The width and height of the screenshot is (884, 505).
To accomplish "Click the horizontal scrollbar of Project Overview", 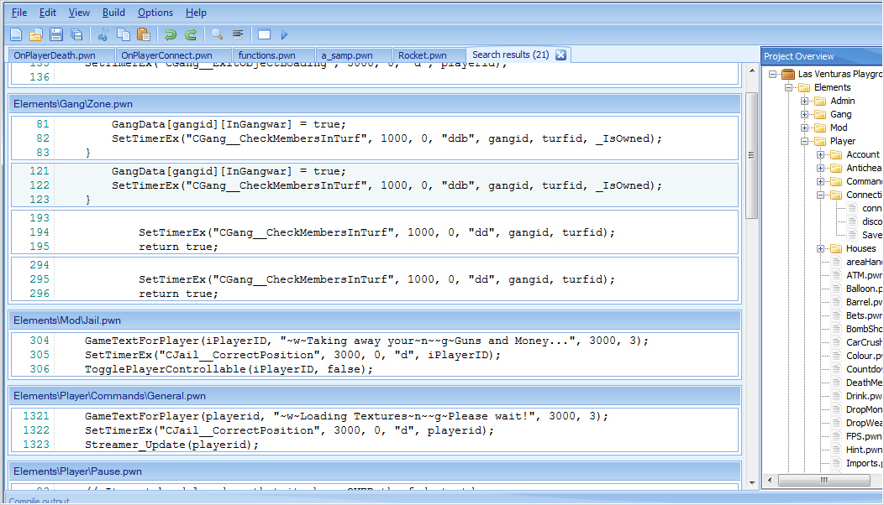I will click(x=823, y=482).
